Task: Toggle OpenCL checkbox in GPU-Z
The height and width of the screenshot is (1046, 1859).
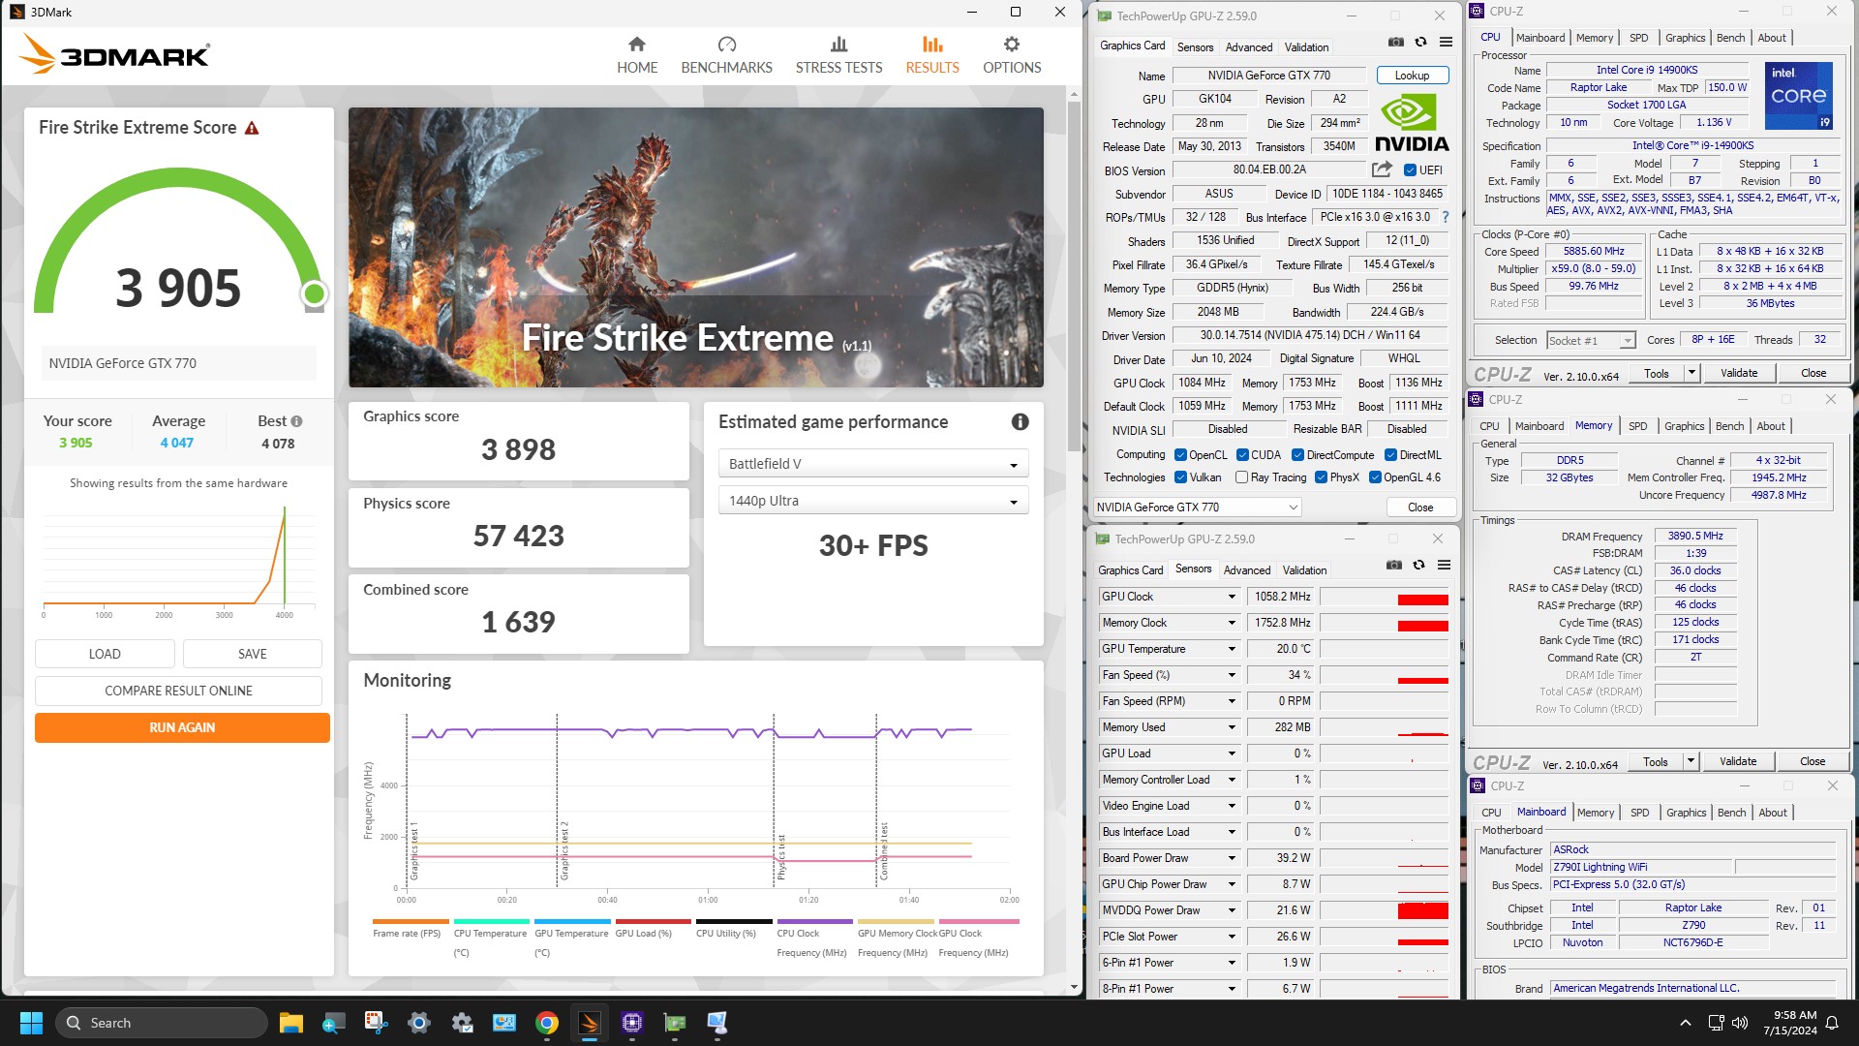Action: [1180, 455]
